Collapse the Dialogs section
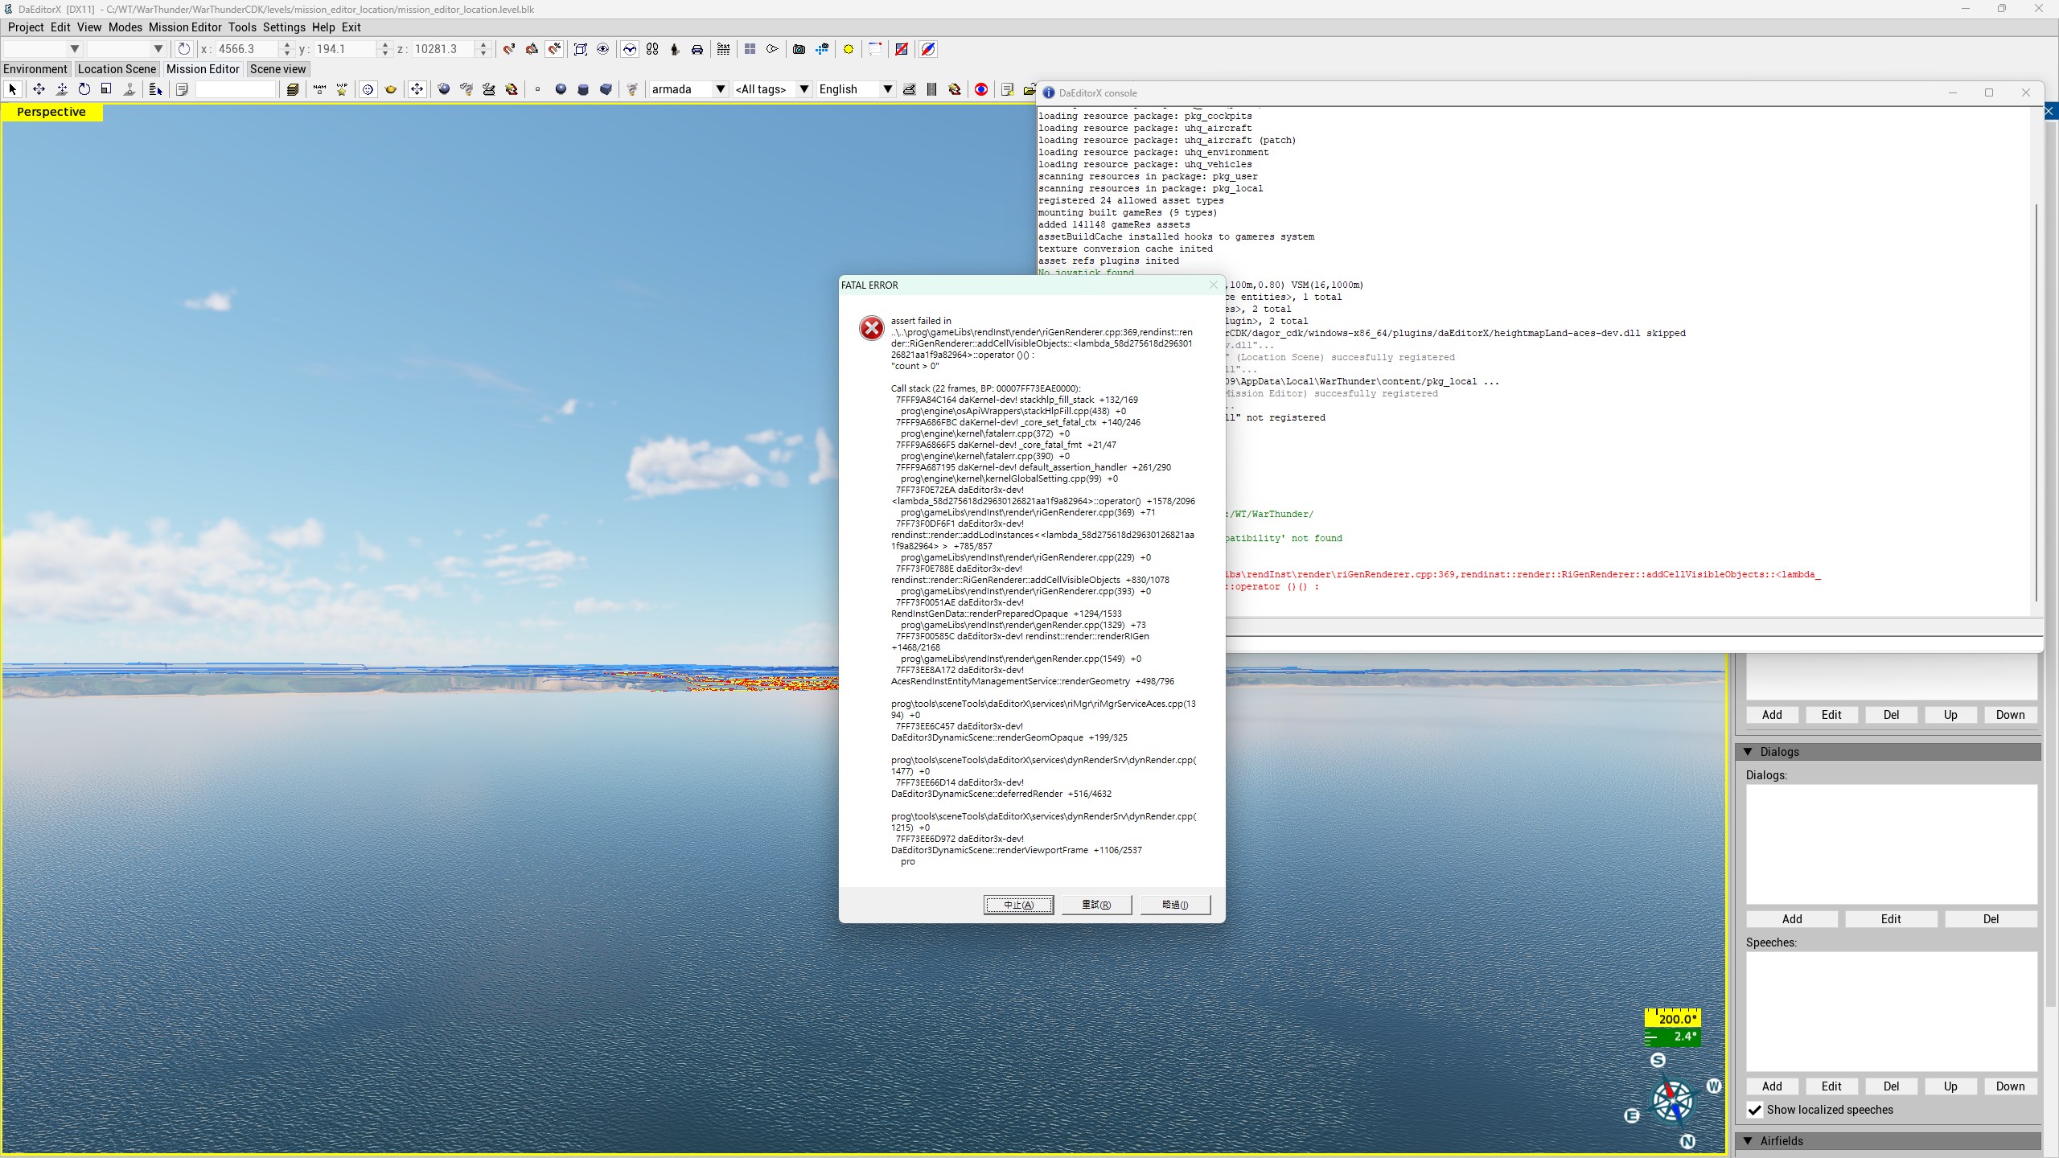The height and width of the screenshot is (1158, 2059). tap(1748, 752)
